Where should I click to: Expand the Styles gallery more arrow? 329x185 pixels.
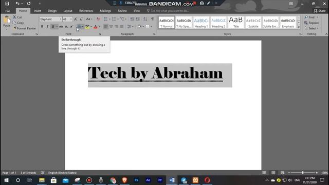click(x=299, y=27)
